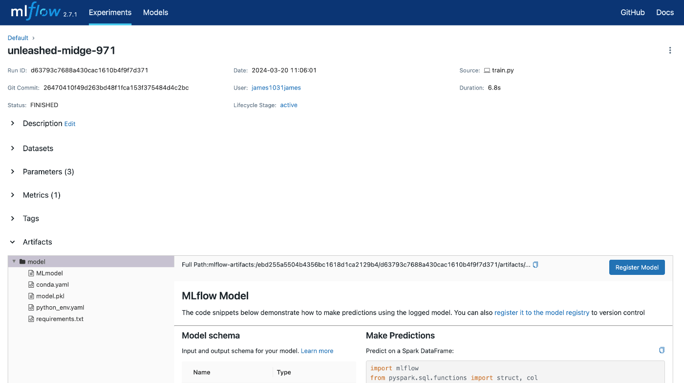The height and width of the screenshot is (383, 684).
Task: Click the duration value 6.8s
Action: pos(494,88)
